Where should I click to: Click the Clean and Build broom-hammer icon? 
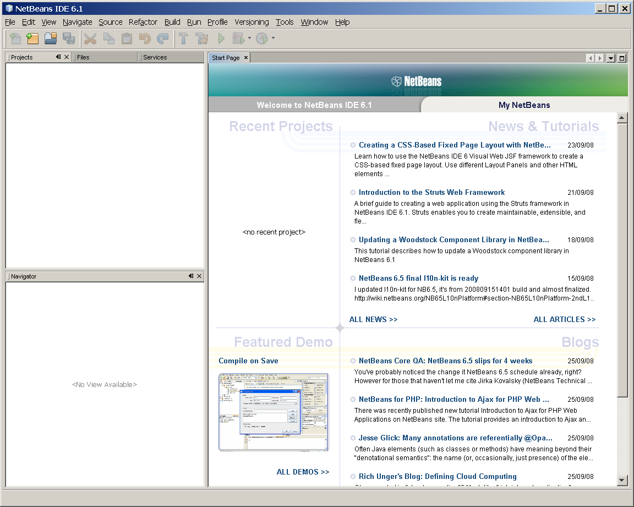tap(202, 39)
